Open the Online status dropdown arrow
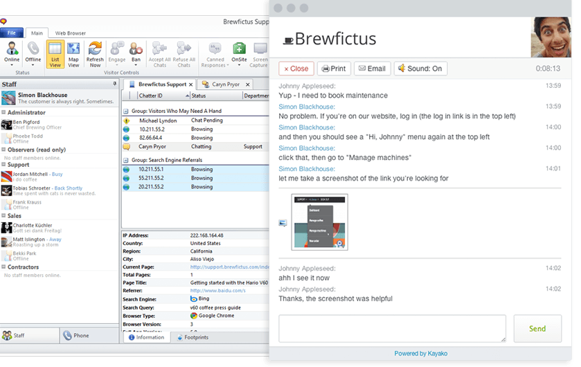581x367 pixels. [x=12, y=65]
